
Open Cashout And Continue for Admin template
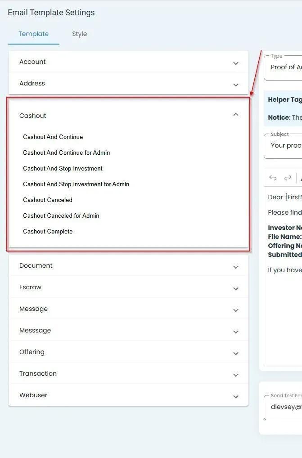[x=67, y=153]
